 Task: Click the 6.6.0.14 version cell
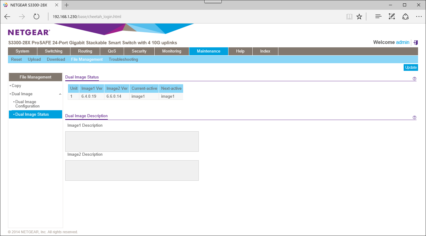pyautogui.click(x=117, y=96)
